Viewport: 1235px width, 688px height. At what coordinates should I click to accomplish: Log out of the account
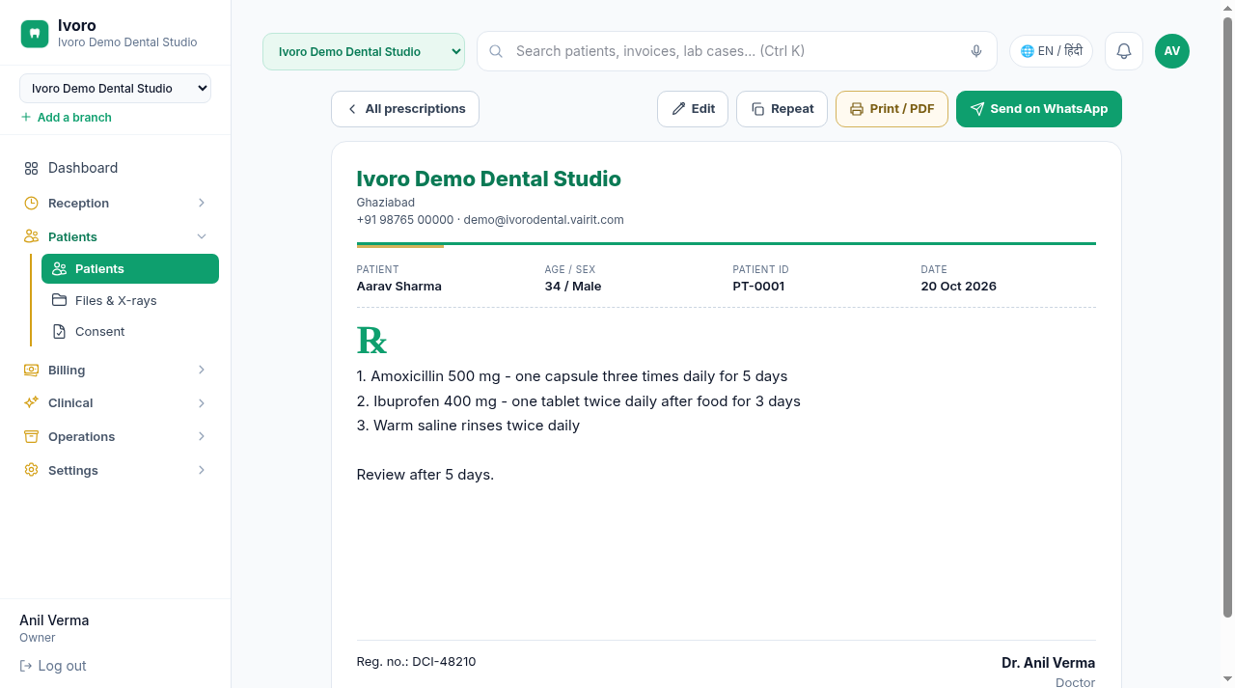[53, 666]
